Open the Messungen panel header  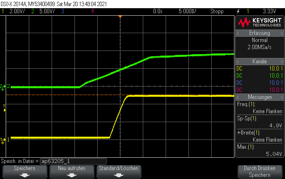click(260, 97)
